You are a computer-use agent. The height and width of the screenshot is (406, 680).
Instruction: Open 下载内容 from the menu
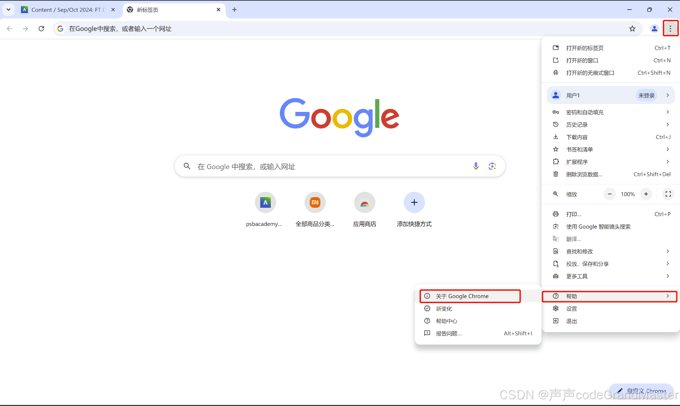(x=611, y=137)
